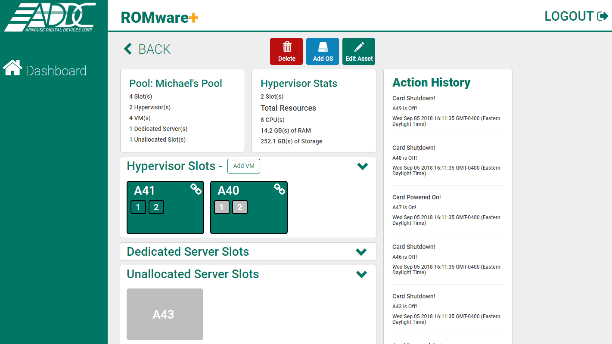
Task: Click '8 CPU(s)' resource line
Action: pos(273,120)
